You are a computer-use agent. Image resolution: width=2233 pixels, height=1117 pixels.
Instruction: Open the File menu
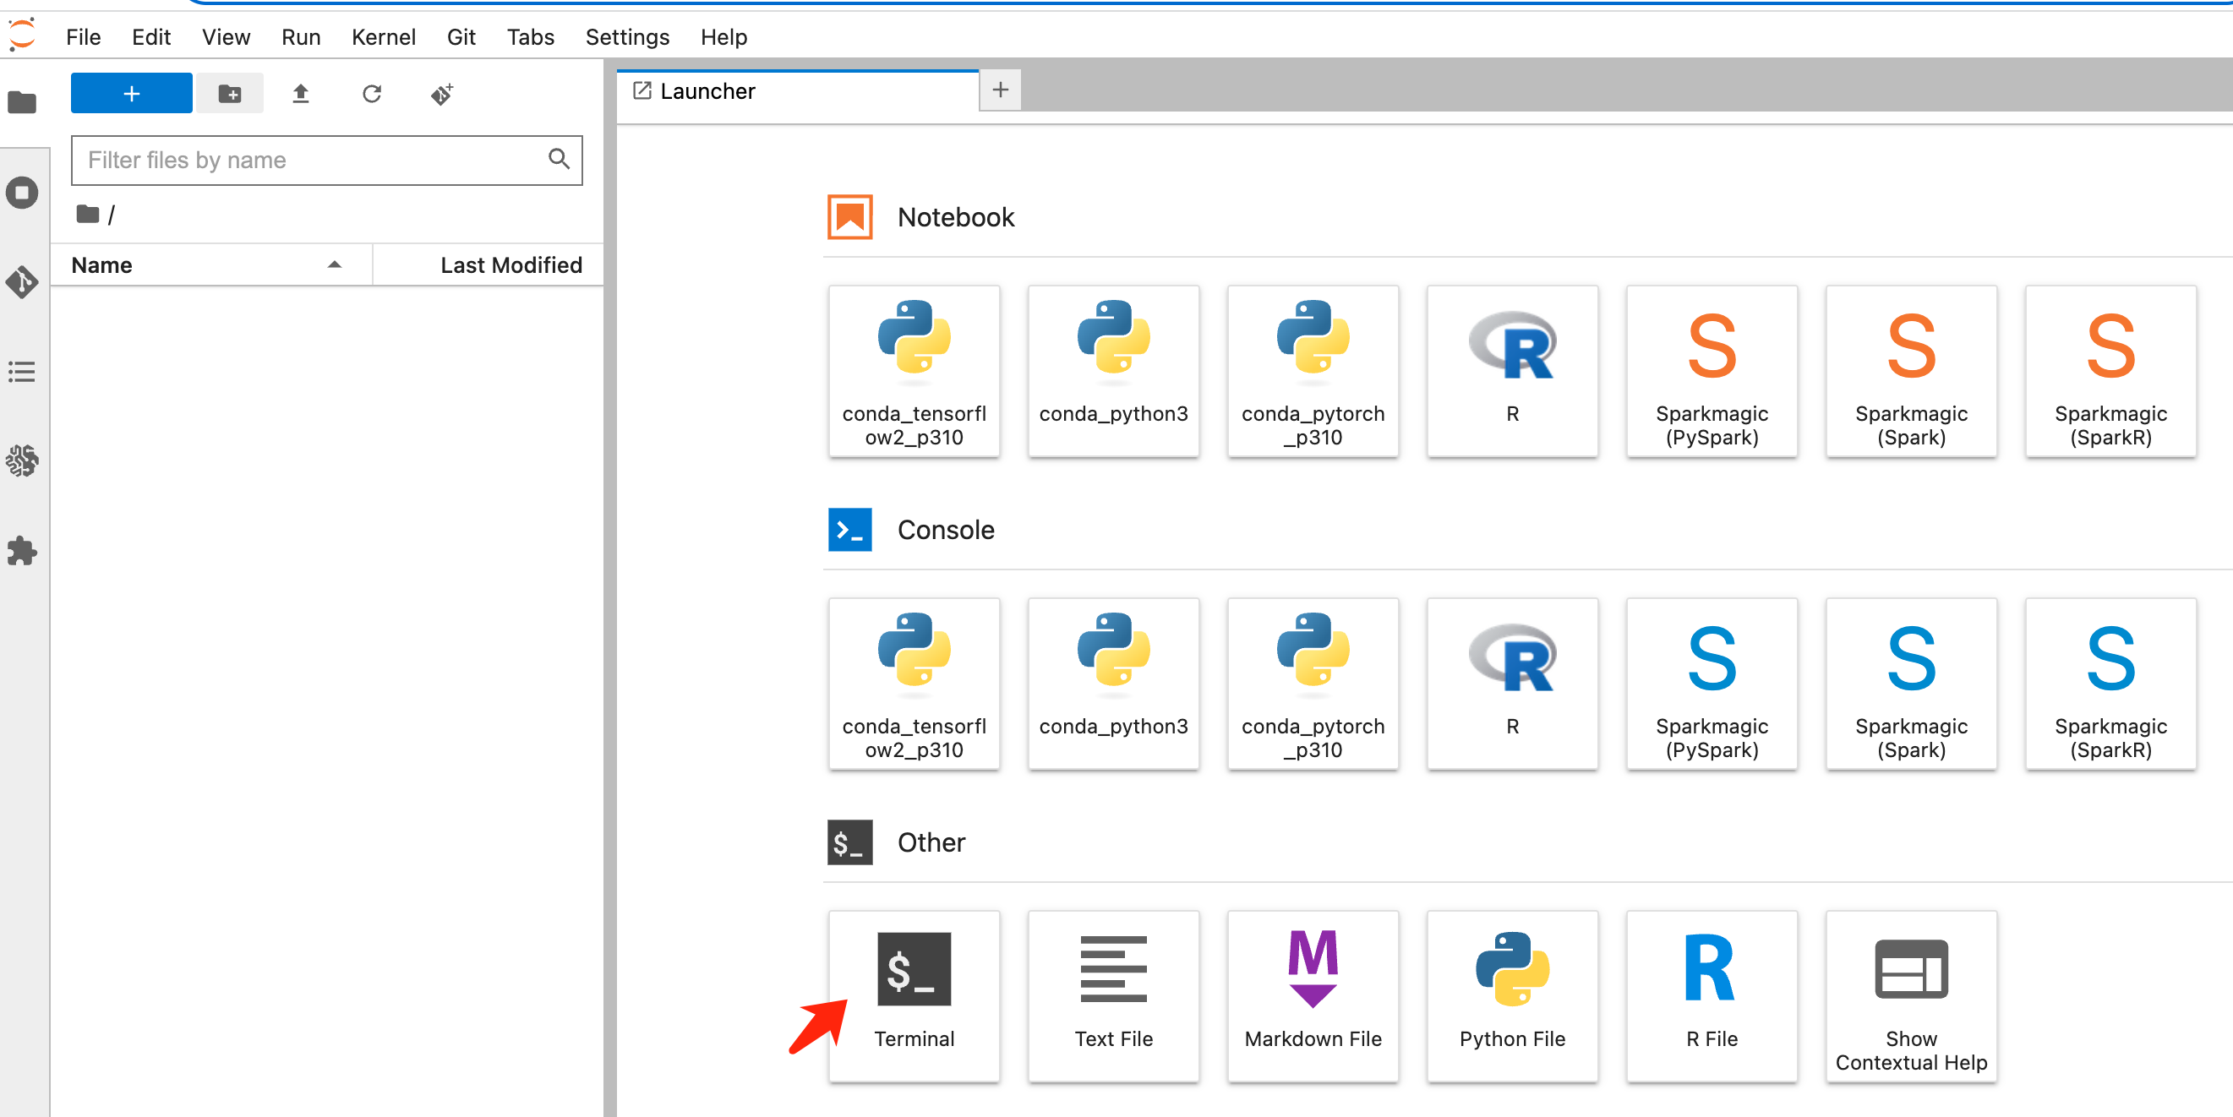79,35
